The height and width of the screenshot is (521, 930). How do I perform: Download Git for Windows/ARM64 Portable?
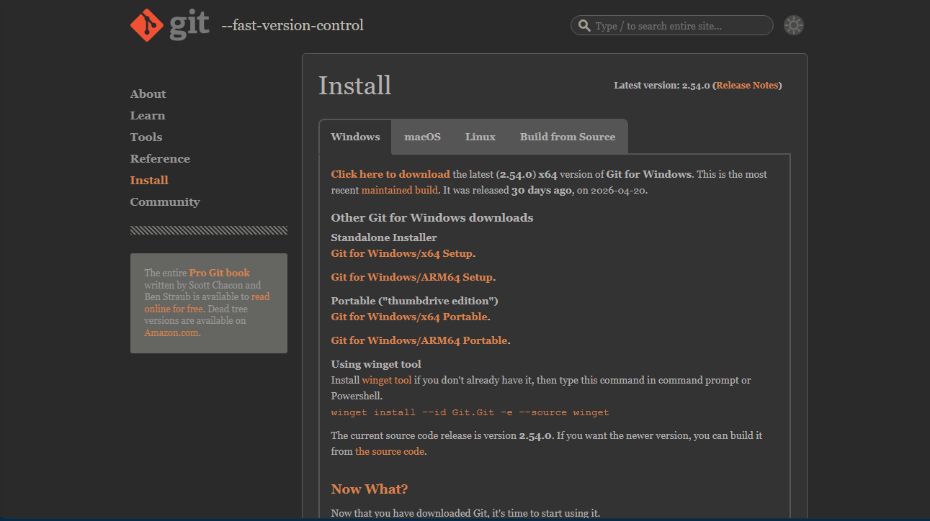[419, 340]
